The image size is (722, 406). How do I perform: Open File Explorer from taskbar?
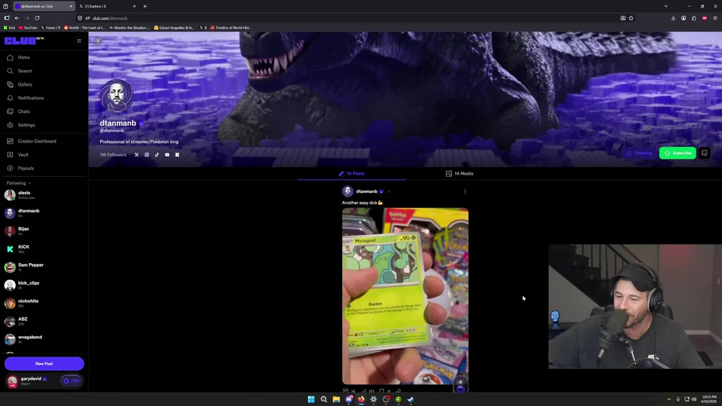coord(336,399)
